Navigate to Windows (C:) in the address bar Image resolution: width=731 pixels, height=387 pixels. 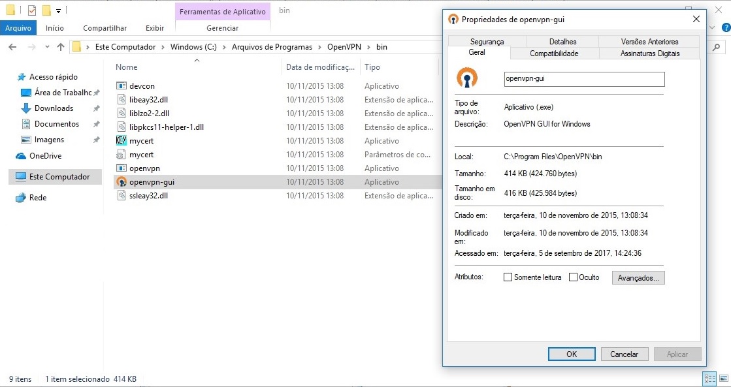[x=193, y=47]
